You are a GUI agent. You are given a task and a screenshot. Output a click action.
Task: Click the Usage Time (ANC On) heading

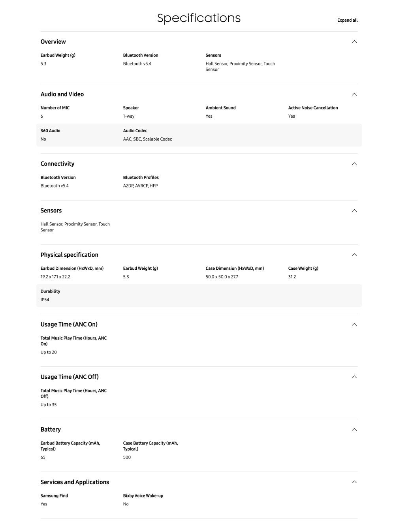pos(69,325)
